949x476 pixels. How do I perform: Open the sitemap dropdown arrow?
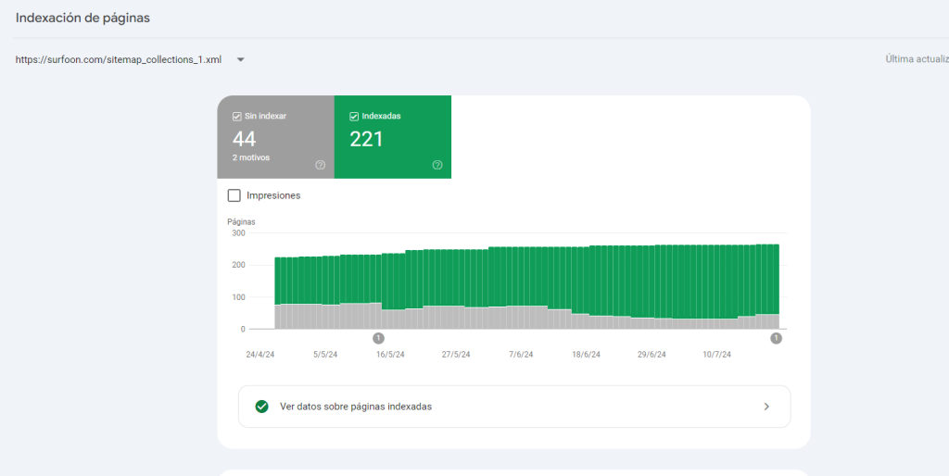tap(240, 60)
